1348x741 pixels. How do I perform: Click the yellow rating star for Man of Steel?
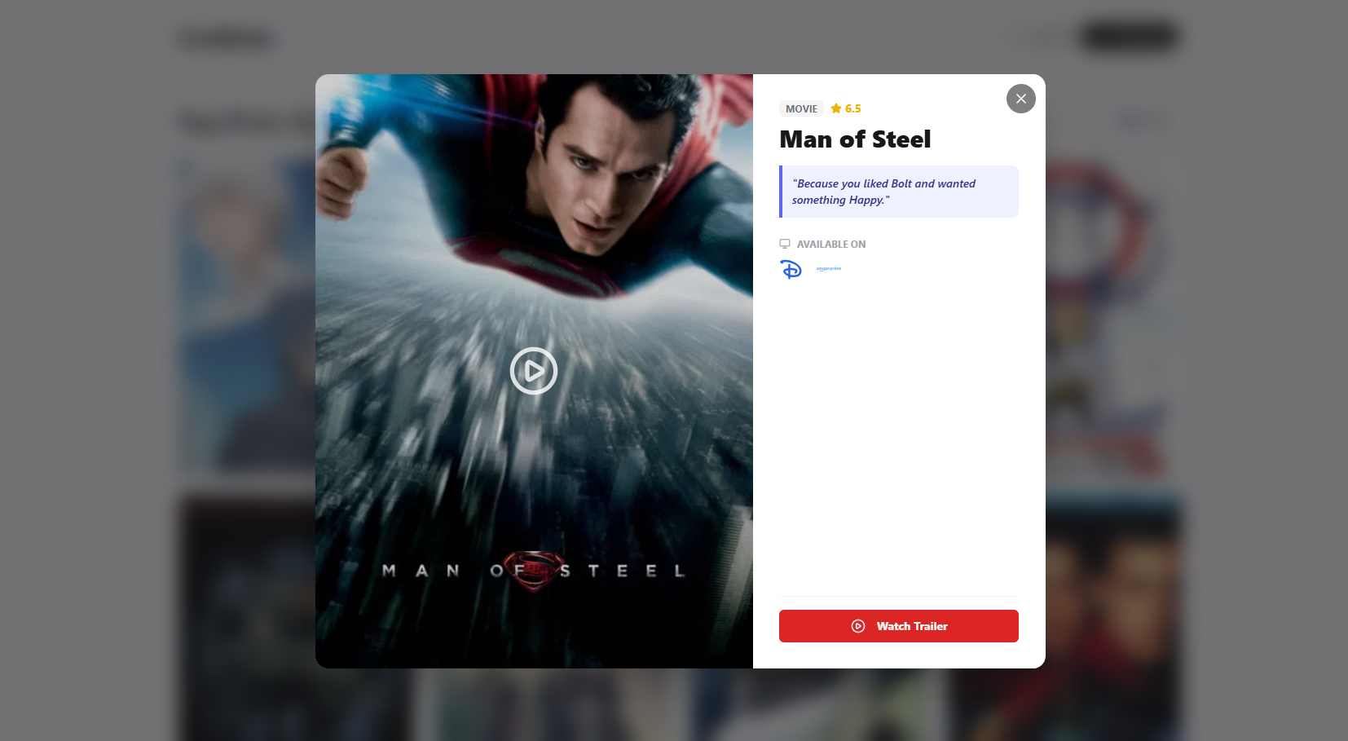[835, 108]
